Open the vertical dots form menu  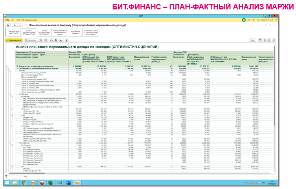pos(270,25)
